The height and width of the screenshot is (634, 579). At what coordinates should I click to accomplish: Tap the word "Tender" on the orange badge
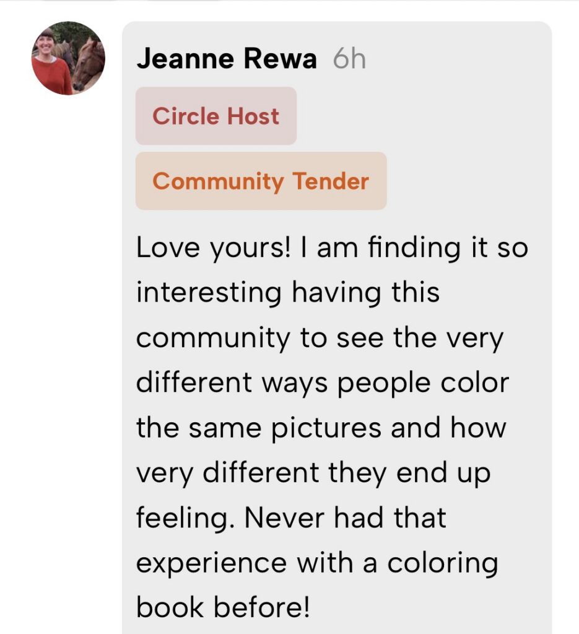331,181
